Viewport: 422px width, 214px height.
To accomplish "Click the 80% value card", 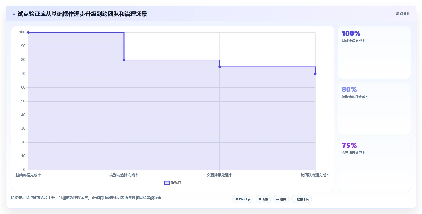I will pos(374,108).
